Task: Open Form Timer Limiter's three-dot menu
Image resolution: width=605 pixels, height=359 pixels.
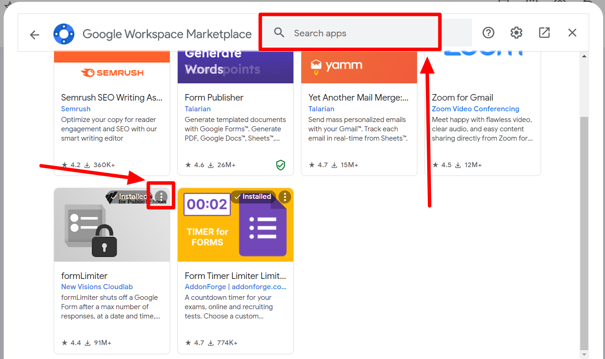Action: [x=285, y=197]
